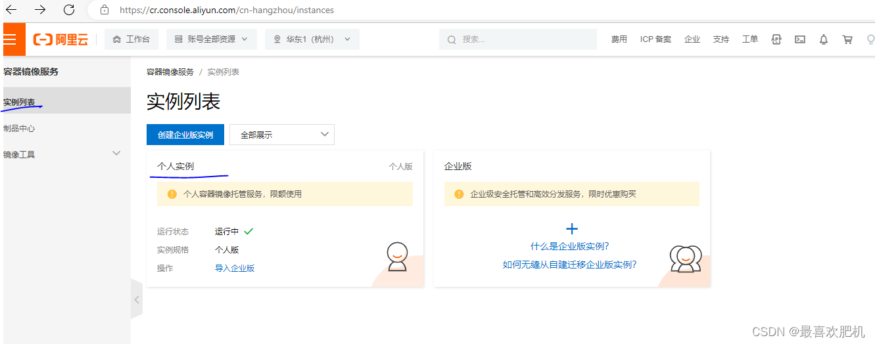This screenshot has width=875, height=344.
Task: Click the 企业版 card title
Action: tap(458, 166)
